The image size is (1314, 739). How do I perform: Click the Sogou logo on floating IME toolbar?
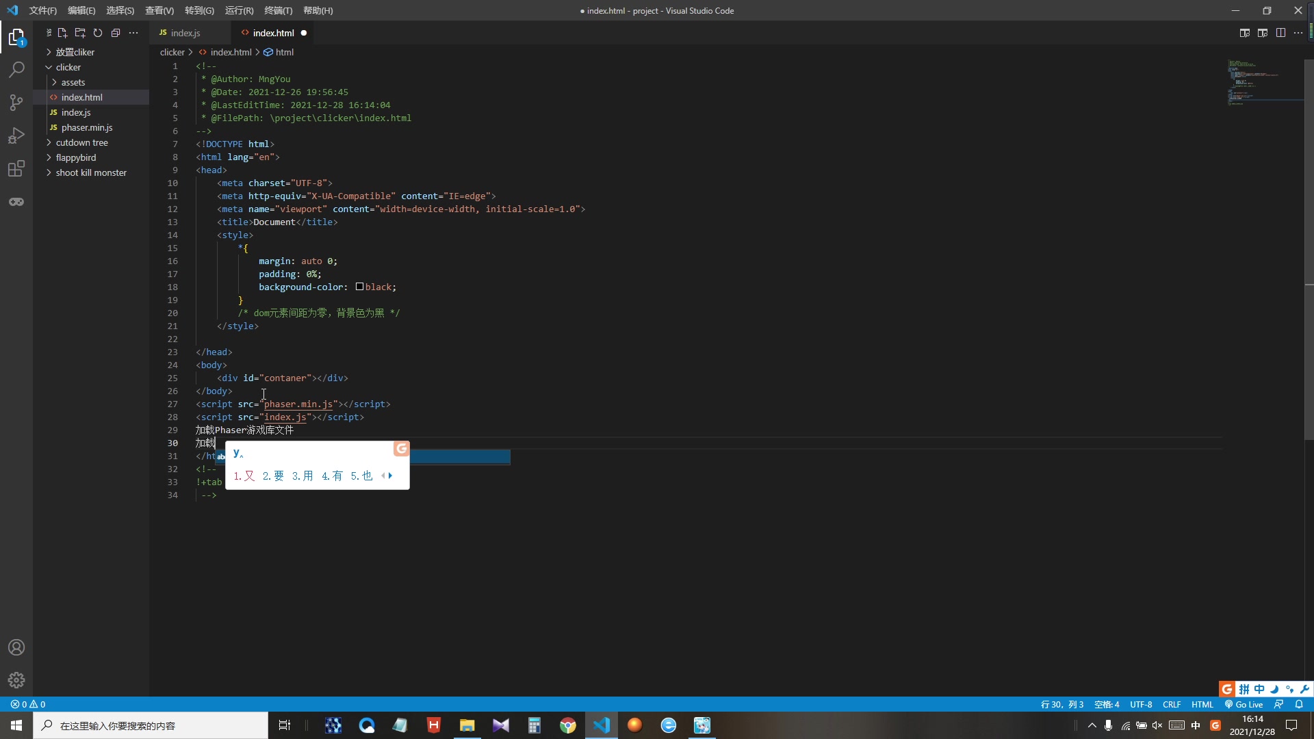(1227, 689)
